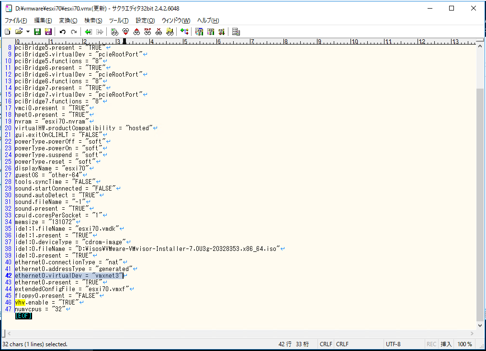Open the type settings list icon

pos(199,32)
